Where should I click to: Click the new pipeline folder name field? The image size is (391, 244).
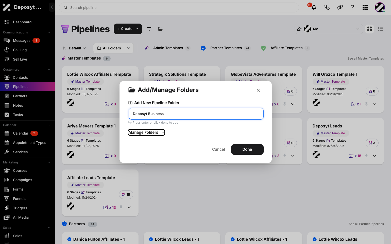[x=196, y=114]
